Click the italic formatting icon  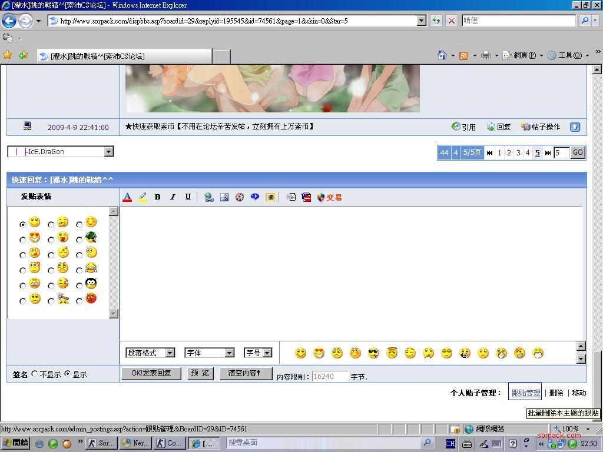point(173,197)
